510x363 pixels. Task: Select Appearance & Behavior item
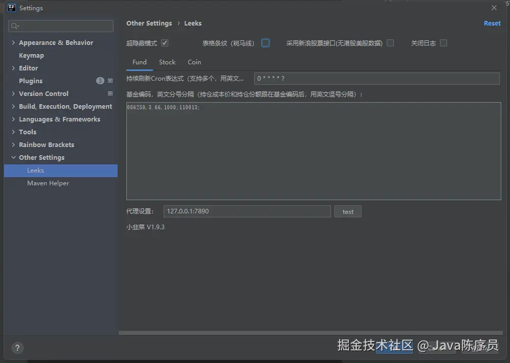tap(56, 42)
